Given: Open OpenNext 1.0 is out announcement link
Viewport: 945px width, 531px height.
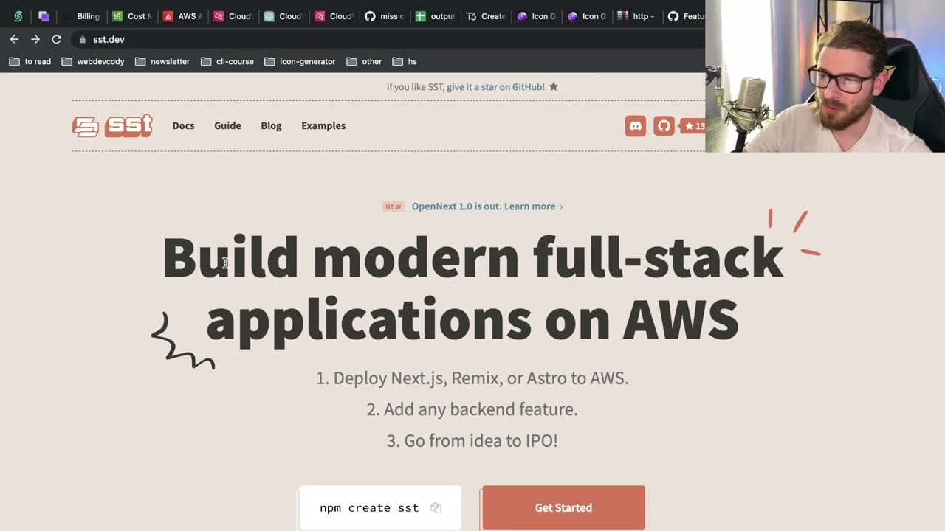Looking at the screenshot, I should tap(487, 206).
